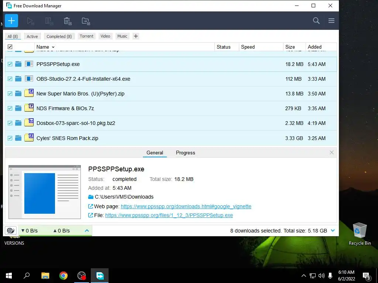Toggle snail mode icon in status bar

pyautogui.click(x=11, y=231)
